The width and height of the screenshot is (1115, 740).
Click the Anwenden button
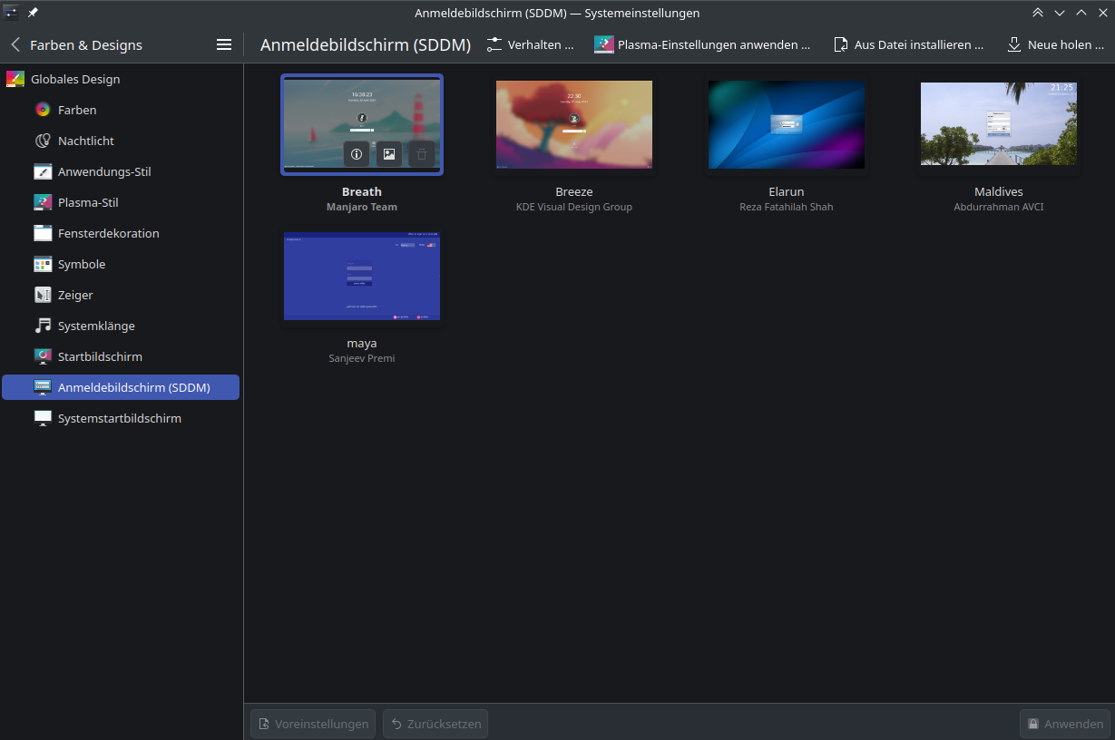[x=1065, y=724]
